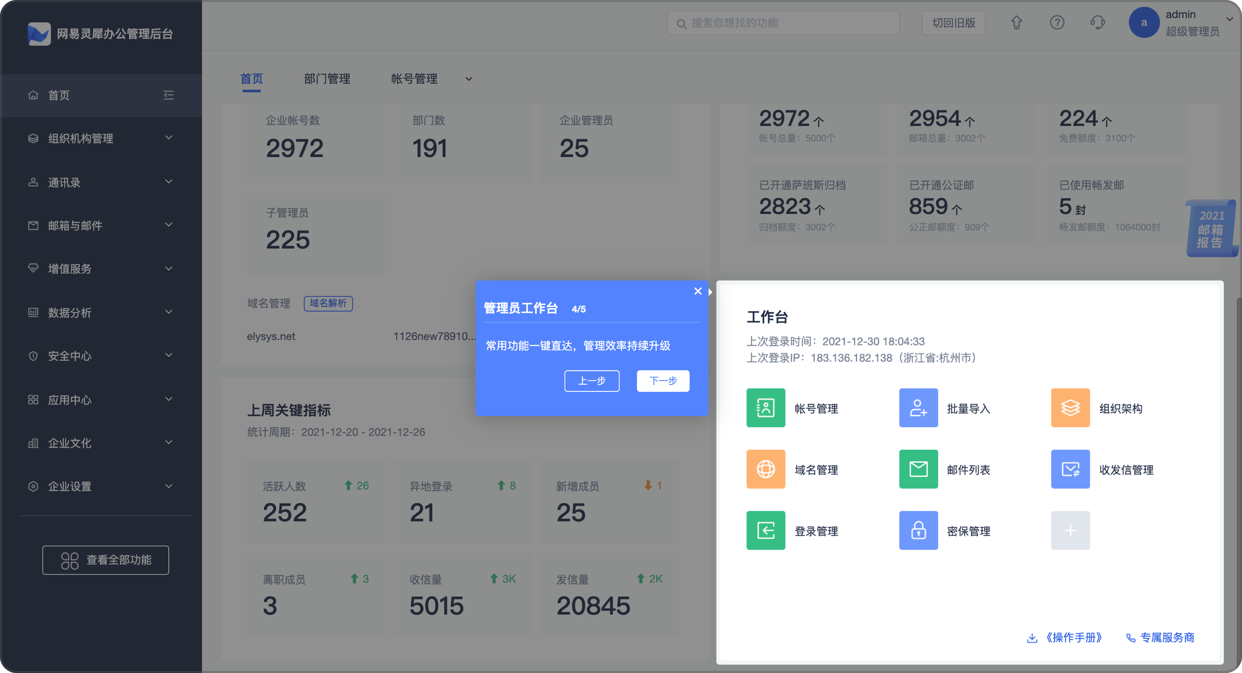The width and height of the screenshot is (1242, 673).
Task: Open the 登录管理 login icon
Action: (765, 531)
